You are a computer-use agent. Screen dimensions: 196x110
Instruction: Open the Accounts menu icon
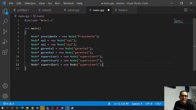point(5,86)
